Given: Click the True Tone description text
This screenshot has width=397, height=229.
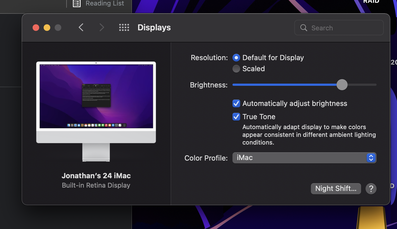Looking at the screenshot, I should 309,135.
